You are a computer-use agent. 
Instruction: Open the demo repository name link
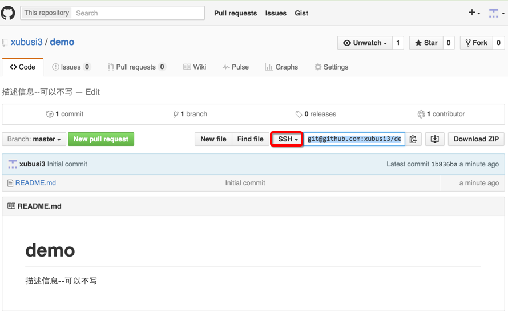[x=62, y=42]
